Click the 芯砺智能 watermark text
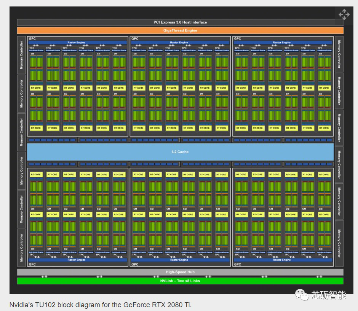 pyautogui.click(x=329, y=295)
